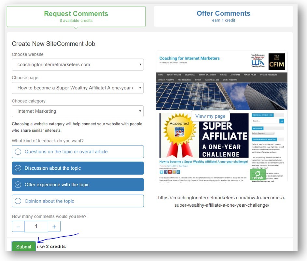Click the '8 available credits' text
This screenshot has height=261, width=307.
tap(76, 20)
